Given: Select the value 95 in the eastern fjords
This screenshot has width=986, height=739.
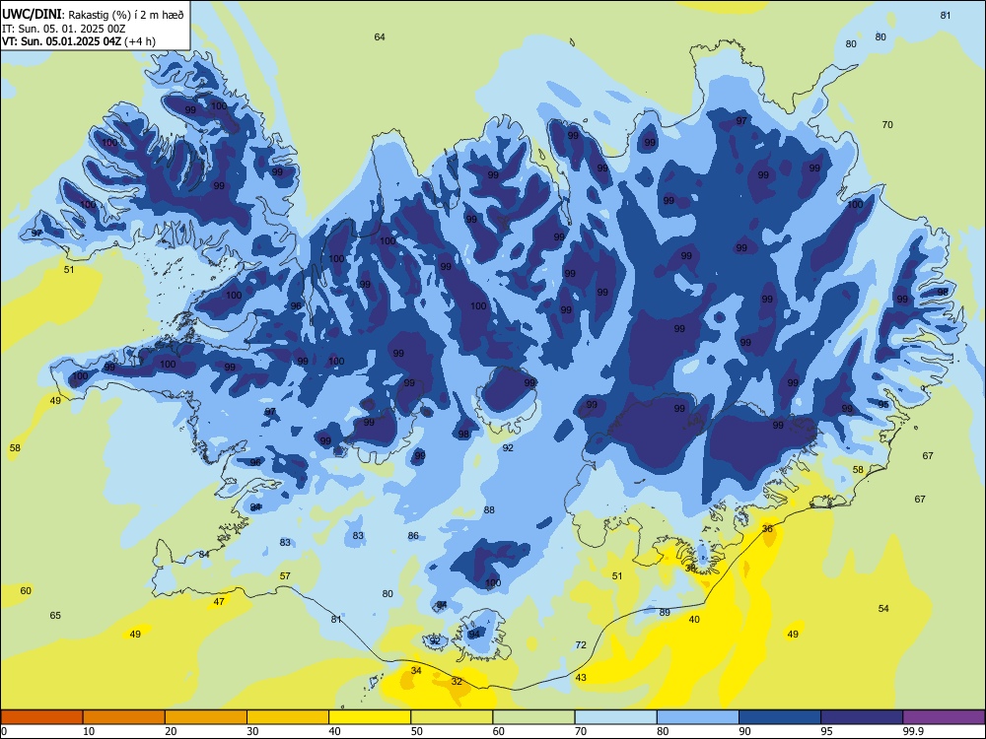Looking at the screenshot, I should pos(883,405).
